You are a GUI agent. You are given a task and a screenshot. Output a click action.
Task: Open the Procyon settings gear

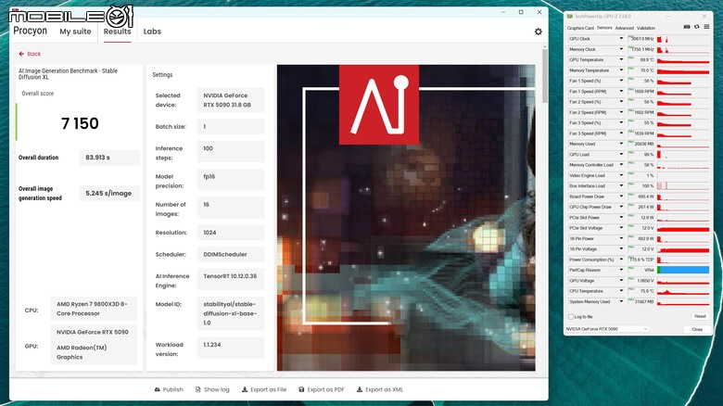point(539,32)
